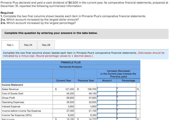Click the current year value 66,800
Viewport: 171px width, 120px height.
click(x=70, y=98)
